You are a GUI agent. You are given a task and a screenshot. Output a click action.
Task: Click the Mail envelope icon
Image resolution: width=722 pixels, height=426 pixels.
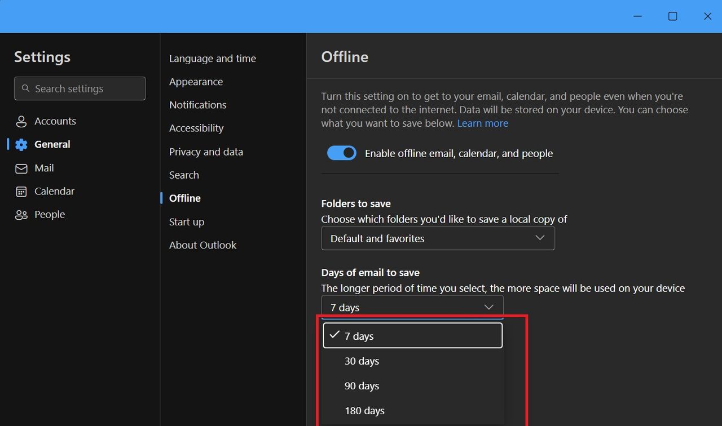tap(21, 168)
